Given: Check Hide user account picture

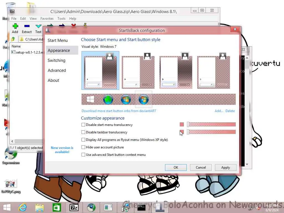Looking at the screenshot, I should pos(83,147).
